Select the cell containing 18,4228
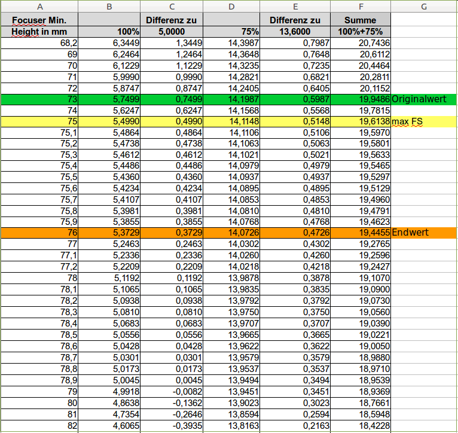This screenshot has width=458, height=433. coord(361,426)
